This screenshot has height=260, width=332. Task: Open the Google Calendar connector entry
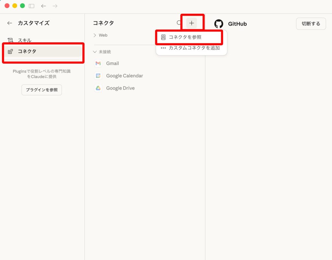[124, 76]
